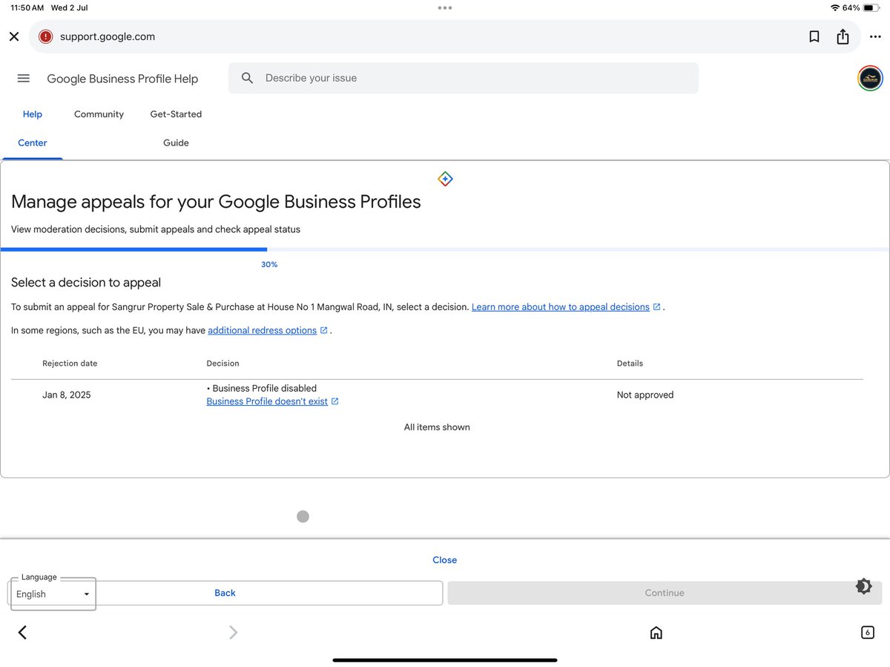Select the Jan 8, 2025 rejection row
Viewport: 890px width, 667px height.
pyautogui.click(x=437, y=395)
